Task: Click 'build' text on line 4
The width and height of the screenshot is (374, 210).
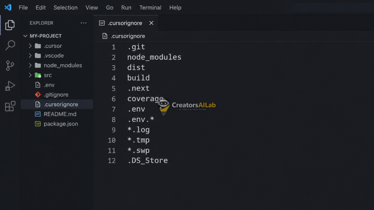Action: click(x=138, y=78)
